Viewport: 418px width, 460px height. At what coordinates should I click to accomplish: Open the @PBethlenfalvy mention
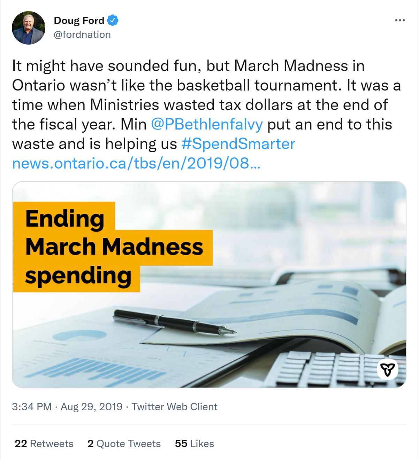click(207, 124)
